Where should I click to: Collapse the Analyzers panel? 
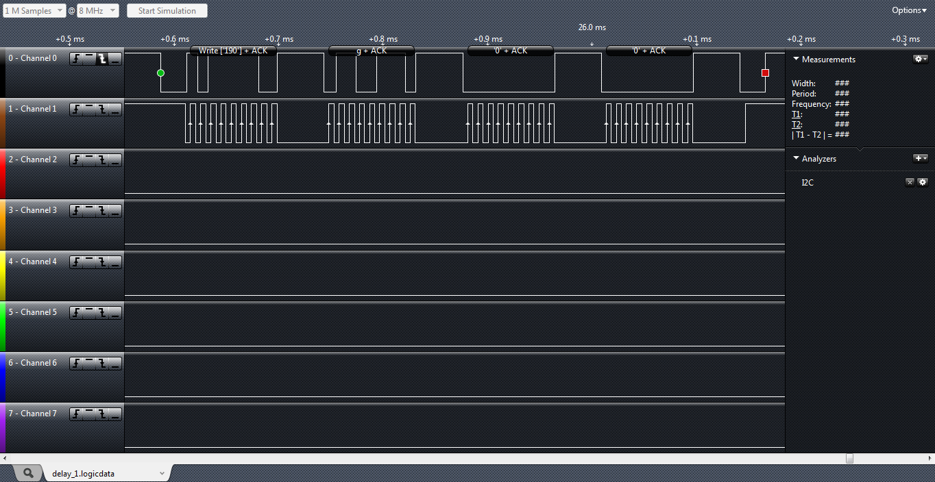tap(797, 159)
